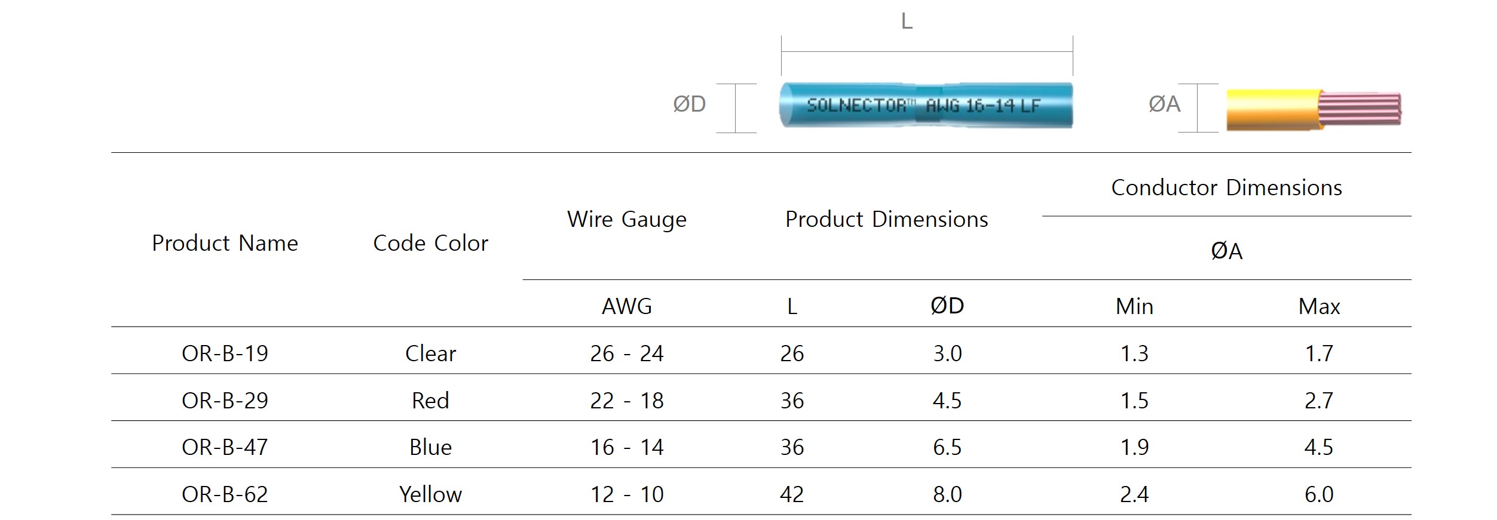Click the OR-B-47 product cell
Viewport: 1497px width, 520px height.
click(x=225, y=447)
